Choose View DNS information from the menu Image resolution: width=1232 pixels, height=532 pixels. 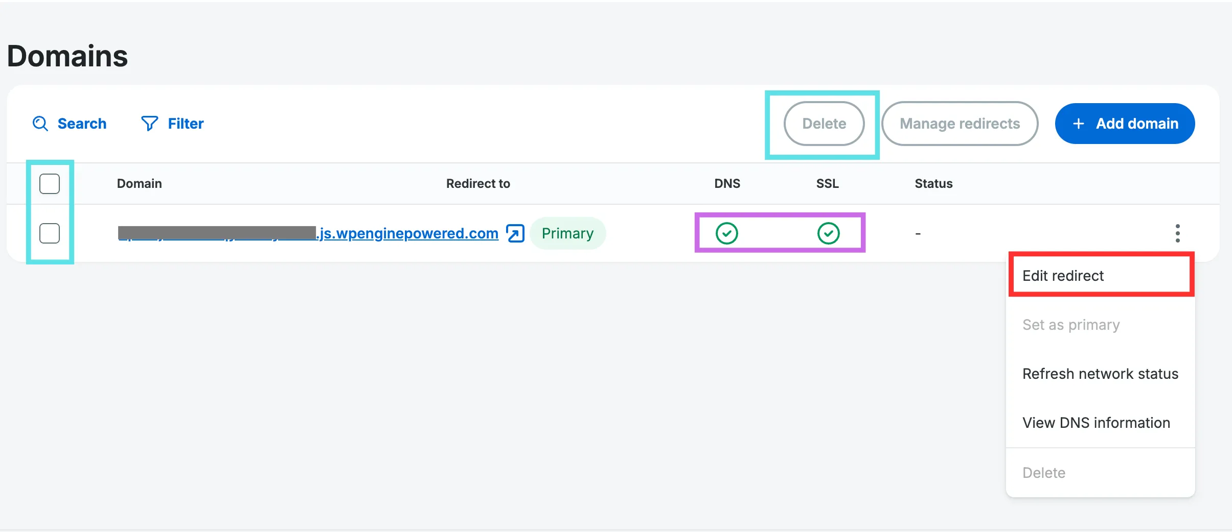tap(1096, 422)
